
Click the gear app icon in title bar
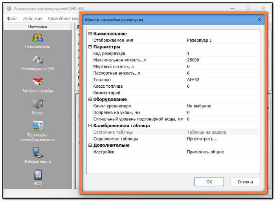(9, 8)
